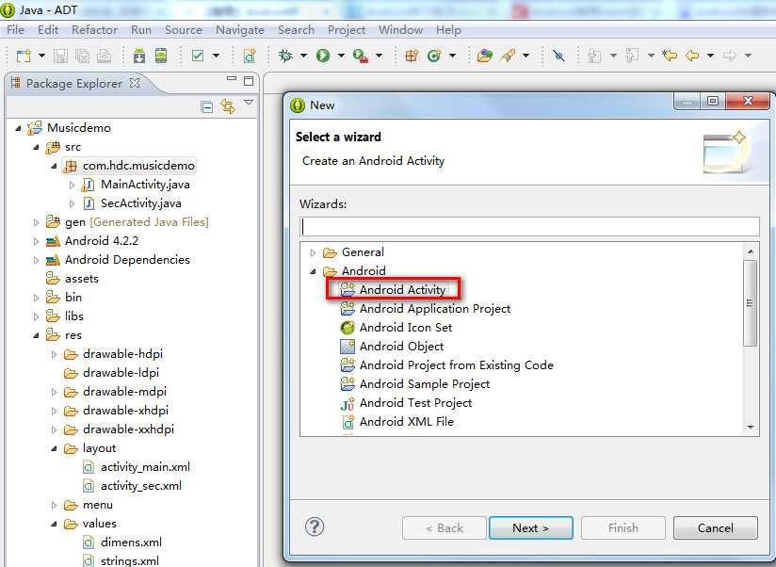Click the Wizards filter text field

(529, 227)
